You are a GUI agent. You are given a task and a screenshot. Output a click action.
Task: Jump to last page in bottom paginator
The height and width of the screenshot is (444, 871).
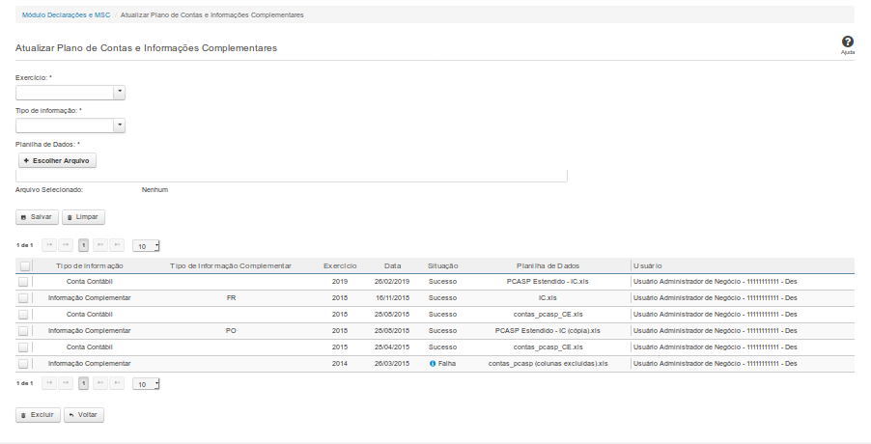(117, 383)
